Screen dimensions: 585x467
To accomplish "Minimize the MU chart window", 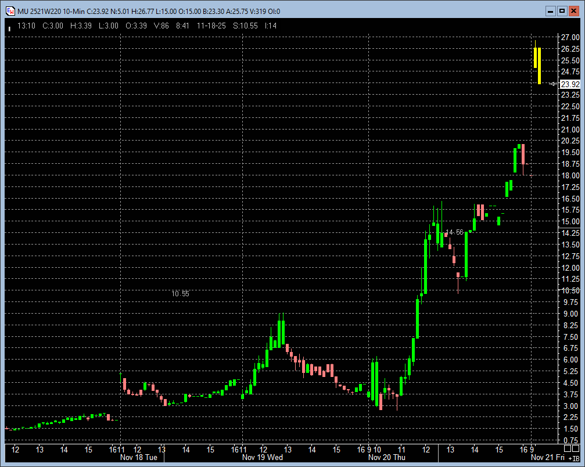I will 551,10.
